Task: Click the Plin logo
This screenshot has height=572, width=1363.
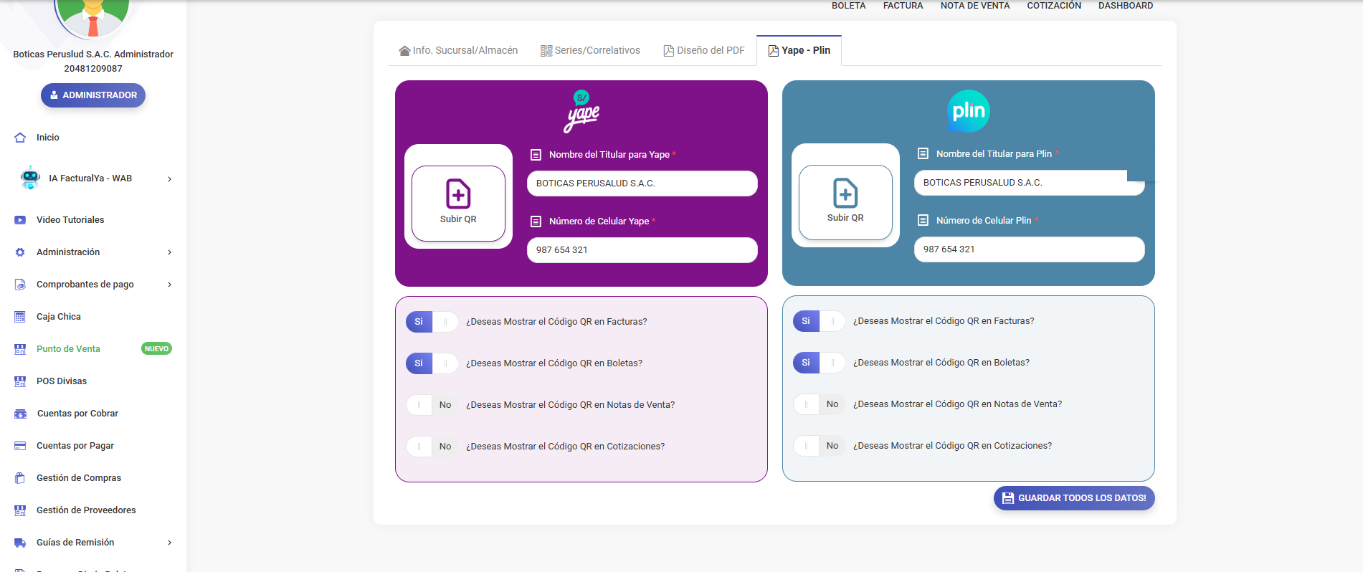Action: pos(969,111)
